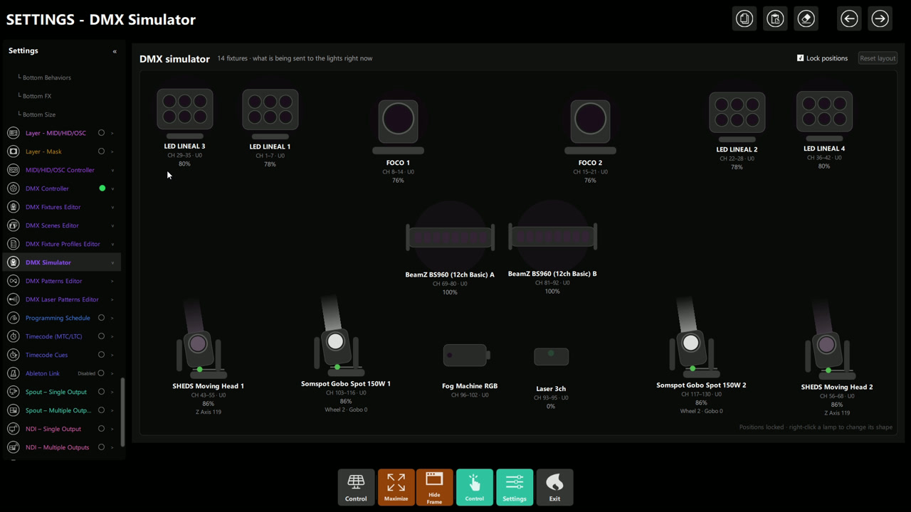911x512 pixels.
Task: Go forward with the right arrow button
Action: 880,18
